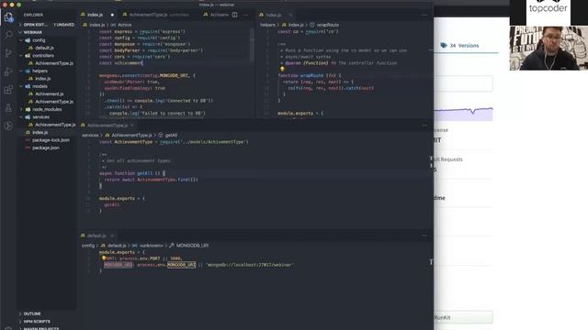Open the Explorer view in the activity bar
Viewport: 588px width, 330px height.
click(8, 17)
